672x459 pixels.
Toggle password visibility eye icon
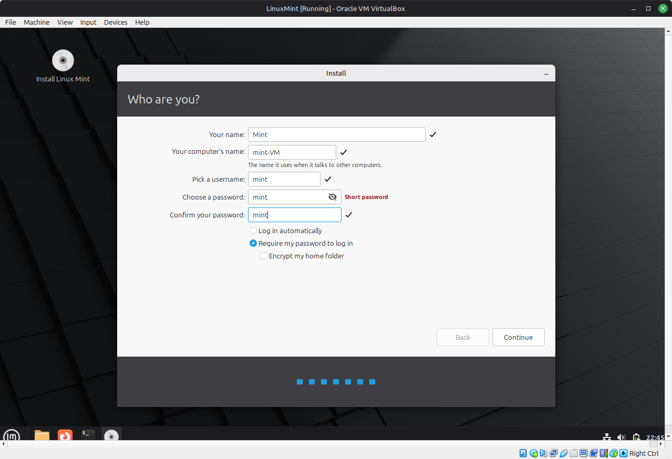pyautogui.click(x=333, y=197)
